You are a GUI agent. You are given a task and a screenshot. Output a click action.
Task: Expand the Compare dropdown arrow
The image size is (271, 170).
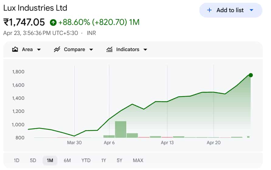91,50
